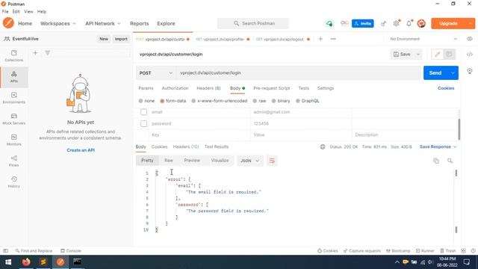Click the sync status cloud icon
478x269 pixels.
329,23
